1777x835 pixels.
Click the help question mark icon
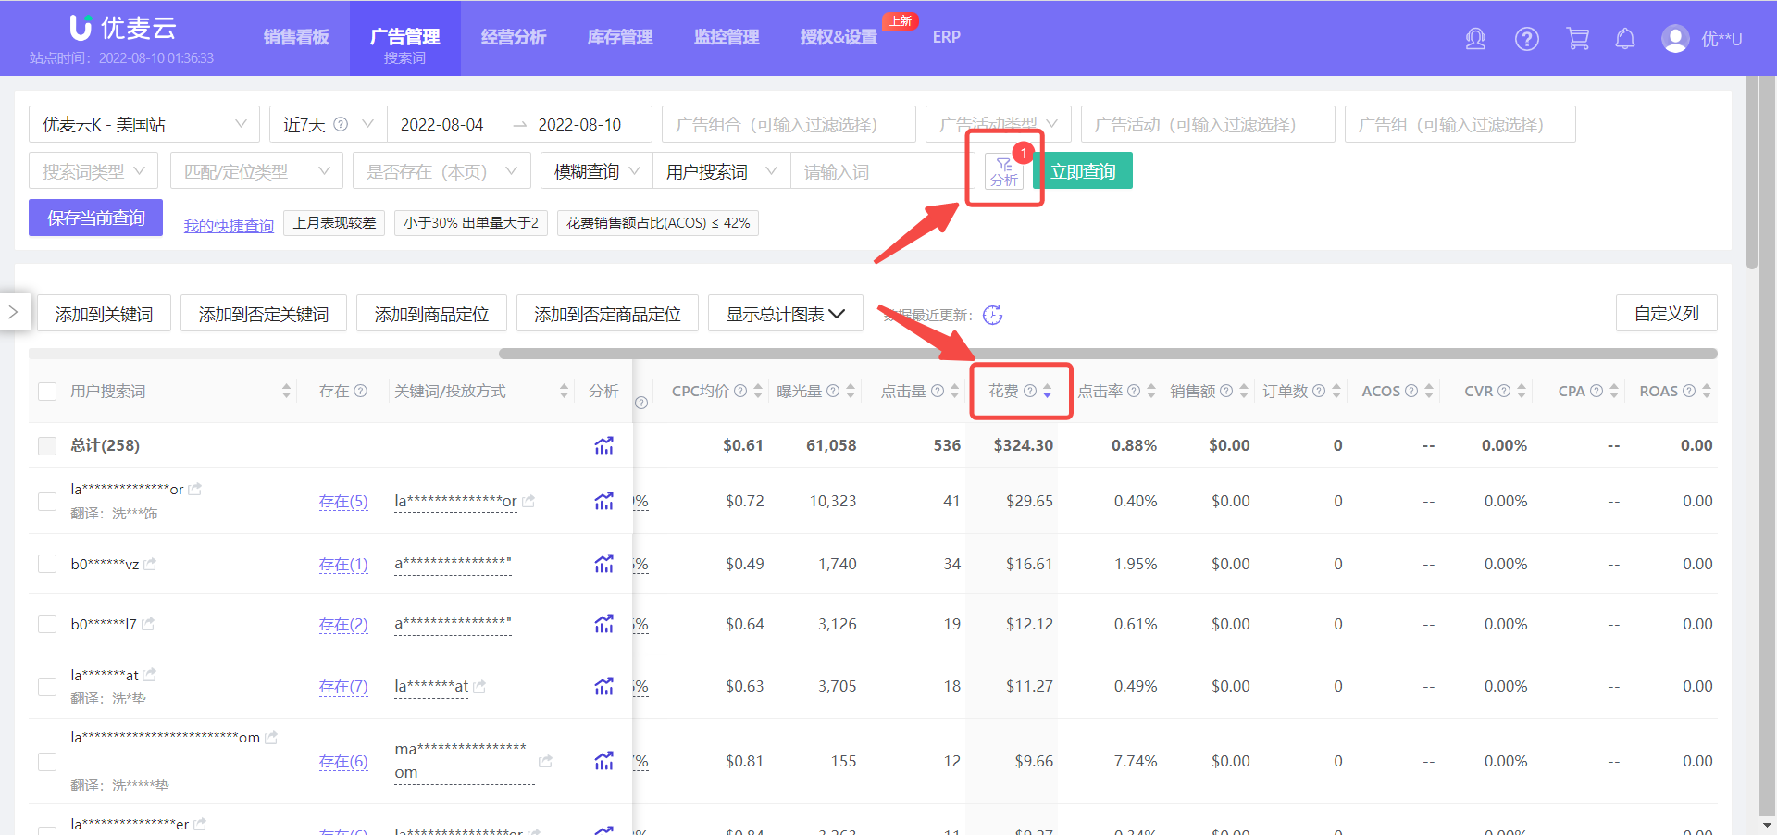[1526, 39]
